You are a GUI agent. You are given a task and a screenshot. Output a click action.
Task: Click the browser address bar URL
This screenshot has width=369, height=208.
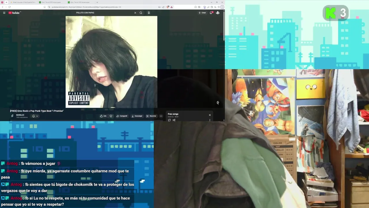point(86,7)
